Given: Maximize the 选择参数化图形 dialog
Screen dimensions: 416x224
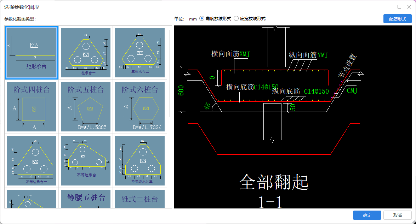Looking at the screenshot, I should tap(399, 7).
